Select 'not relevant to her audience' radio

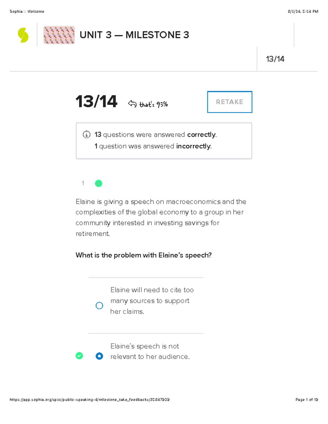pos(99,356)
